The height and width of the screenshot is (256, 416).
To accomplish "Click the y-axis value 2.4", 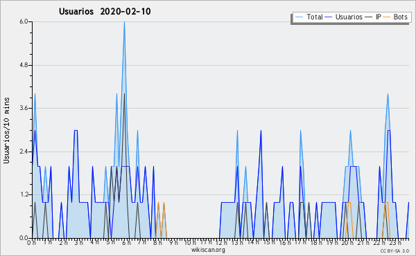I will 24,152.
